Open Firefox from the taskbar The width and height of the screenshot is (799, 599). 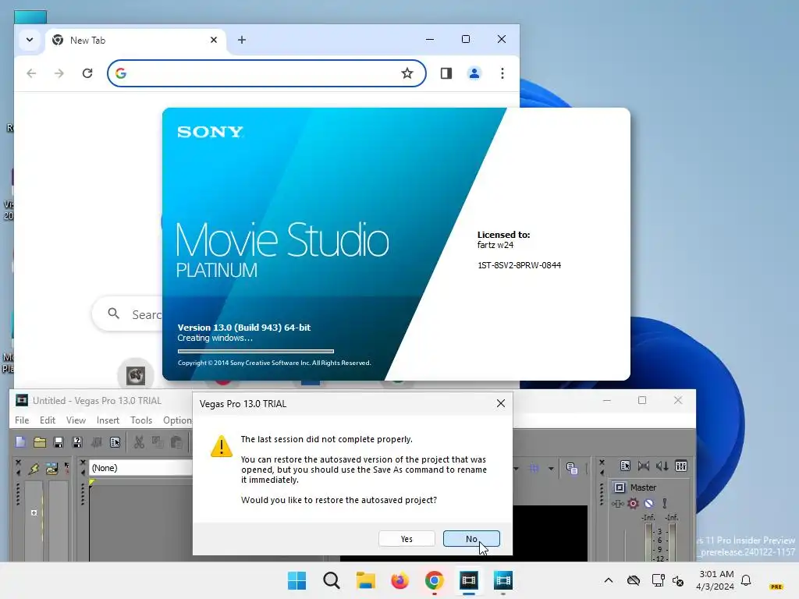(400, 580)
